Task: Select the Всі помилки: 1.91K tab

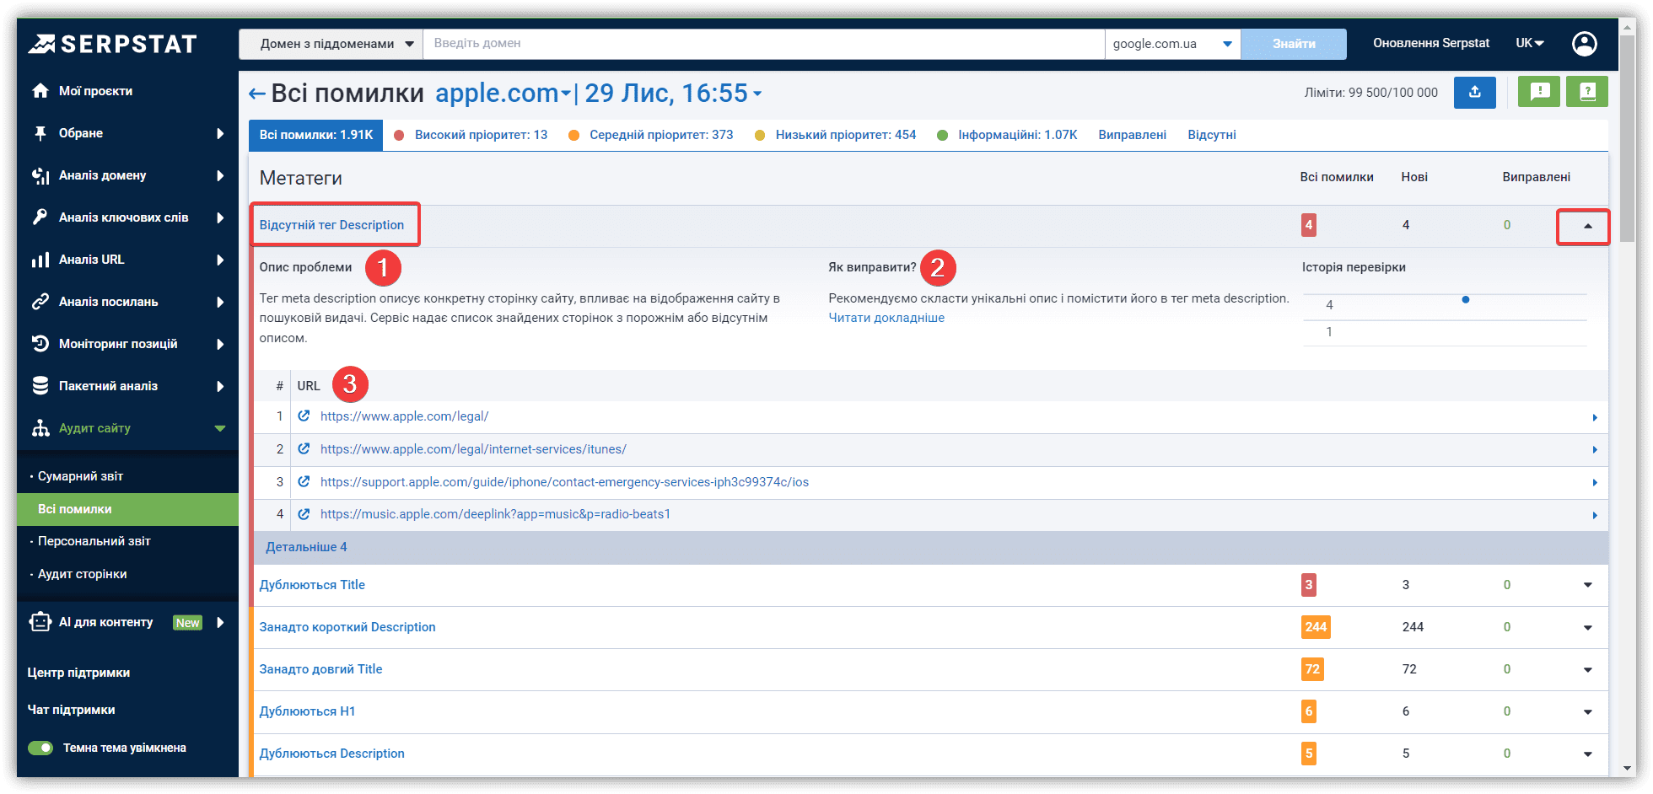Action: point(315,135)
